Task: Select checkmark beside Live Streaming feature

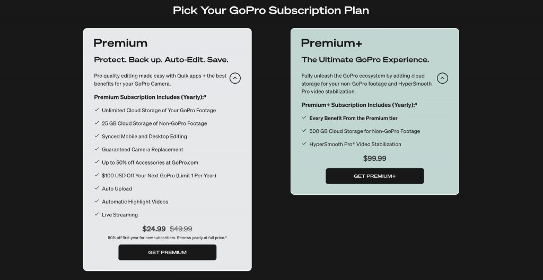Action: pos(97,214)
